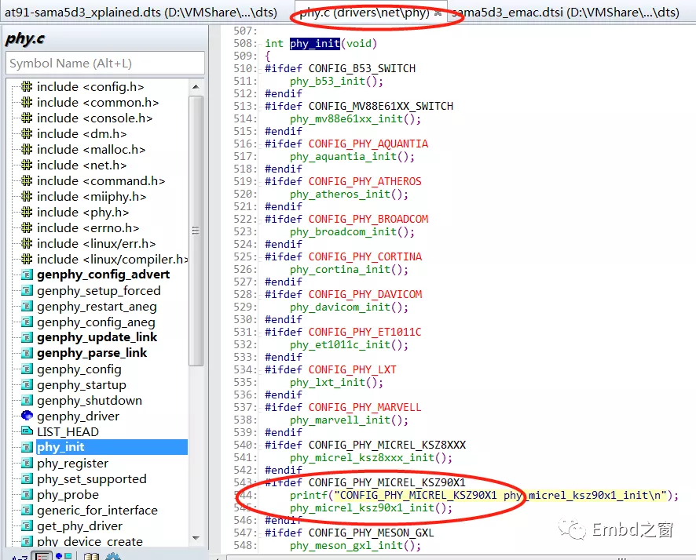696x560 pixels.
Task: Click the phy_micrel_ksz90x1_init() call on line 545
Action: [x=371, y=507]
